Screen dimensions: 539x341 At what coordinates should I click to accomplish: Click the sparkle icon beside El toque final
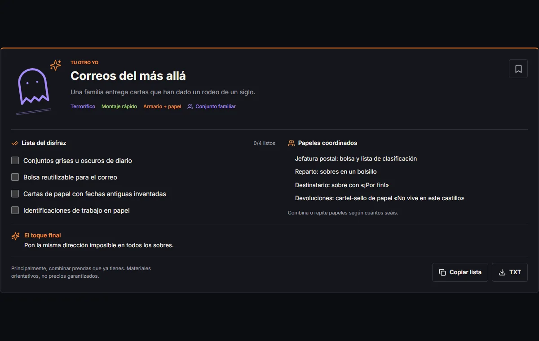[x=16, y=236]
